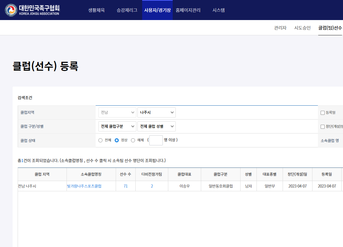The image size is (343, 247).
Task: Open the 승강제리그 menu
Action: click(x=127, y=10)
